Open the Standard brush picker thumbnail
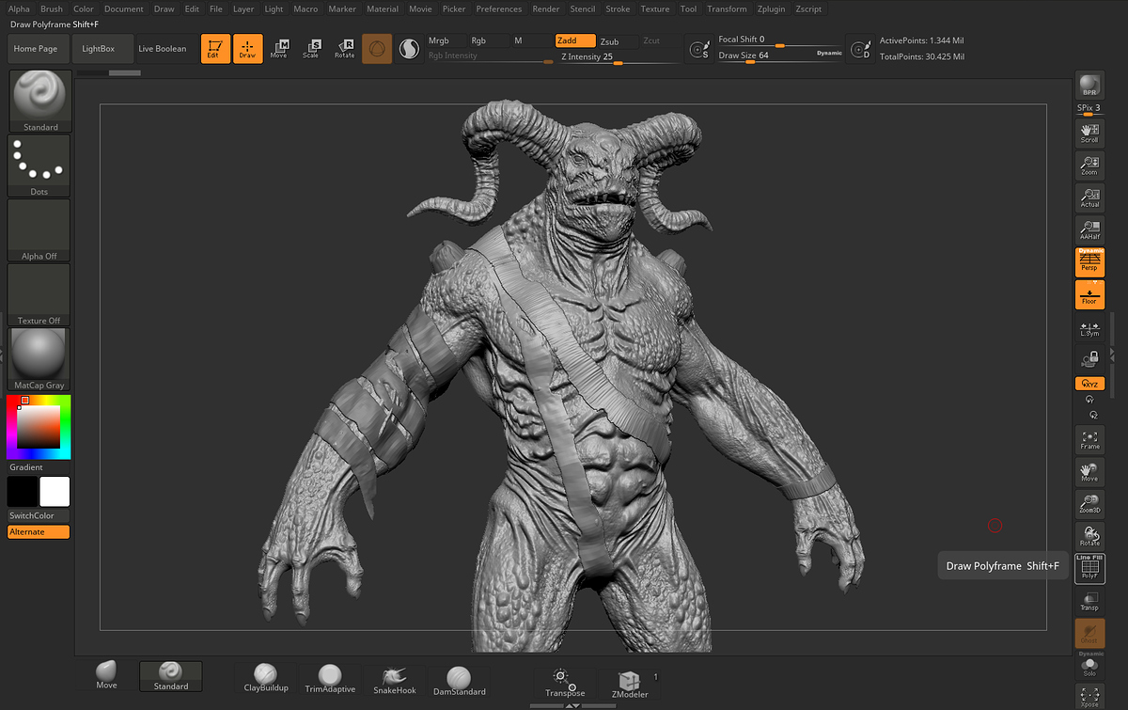Screen dimensions: 1128x710 [x=39, y=101]
